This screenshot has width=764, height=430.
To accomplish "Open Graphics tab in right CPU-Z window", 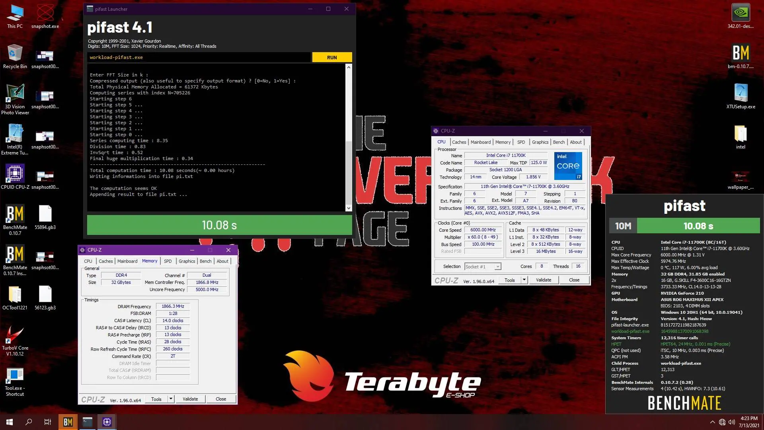I will [x=540, y=142].
